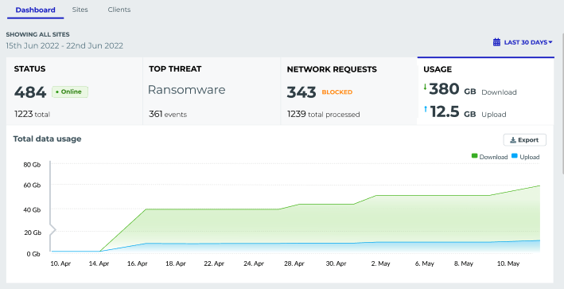Click the 2. May axis date
Viewport: 564px width, 289px height.
coord(380,264)
